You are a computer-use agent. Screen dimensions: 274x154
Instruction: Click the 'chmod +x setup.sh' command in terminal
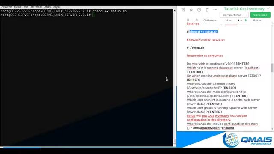pos(110,11)
